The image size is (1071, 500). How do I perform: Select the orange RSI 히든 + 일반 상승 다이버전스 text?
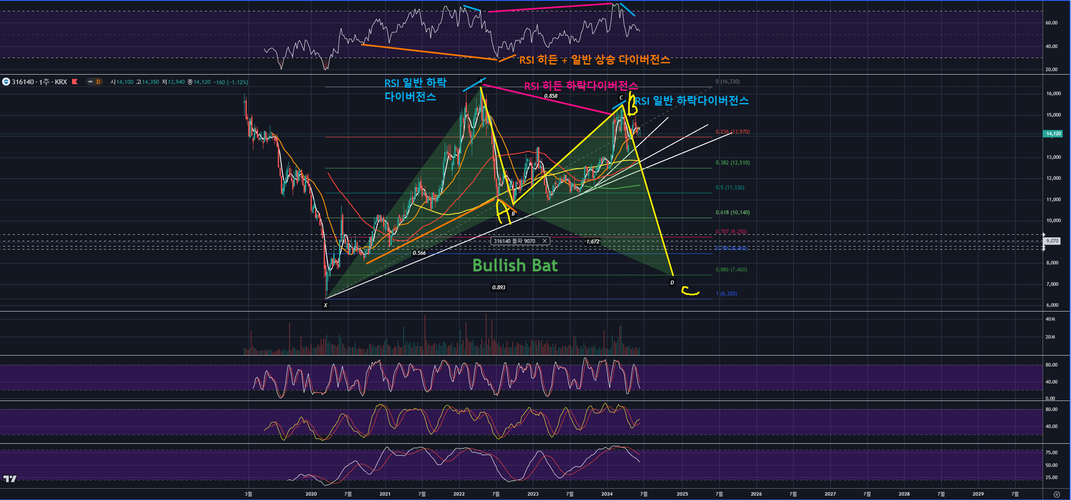[x=594, y=60]
